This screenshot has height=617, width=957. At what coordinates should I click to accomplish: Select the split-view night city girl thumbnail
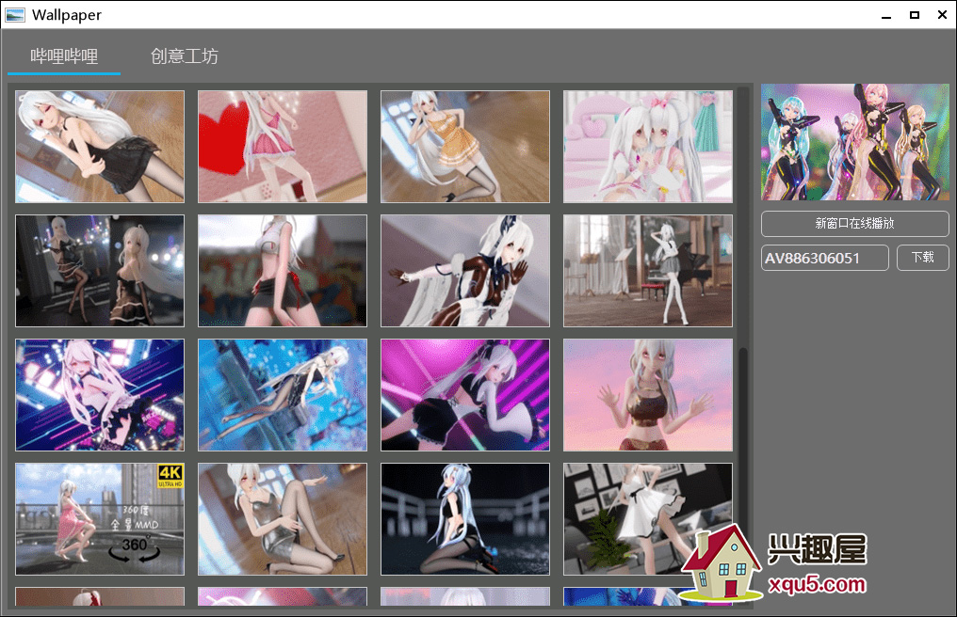[100, 271]
